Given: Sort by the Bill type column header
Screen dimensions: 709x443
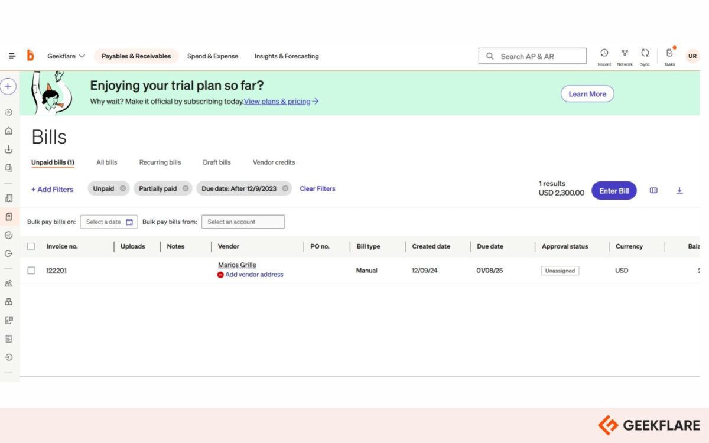Looking at the screenshot, I should tap(368, 246).
